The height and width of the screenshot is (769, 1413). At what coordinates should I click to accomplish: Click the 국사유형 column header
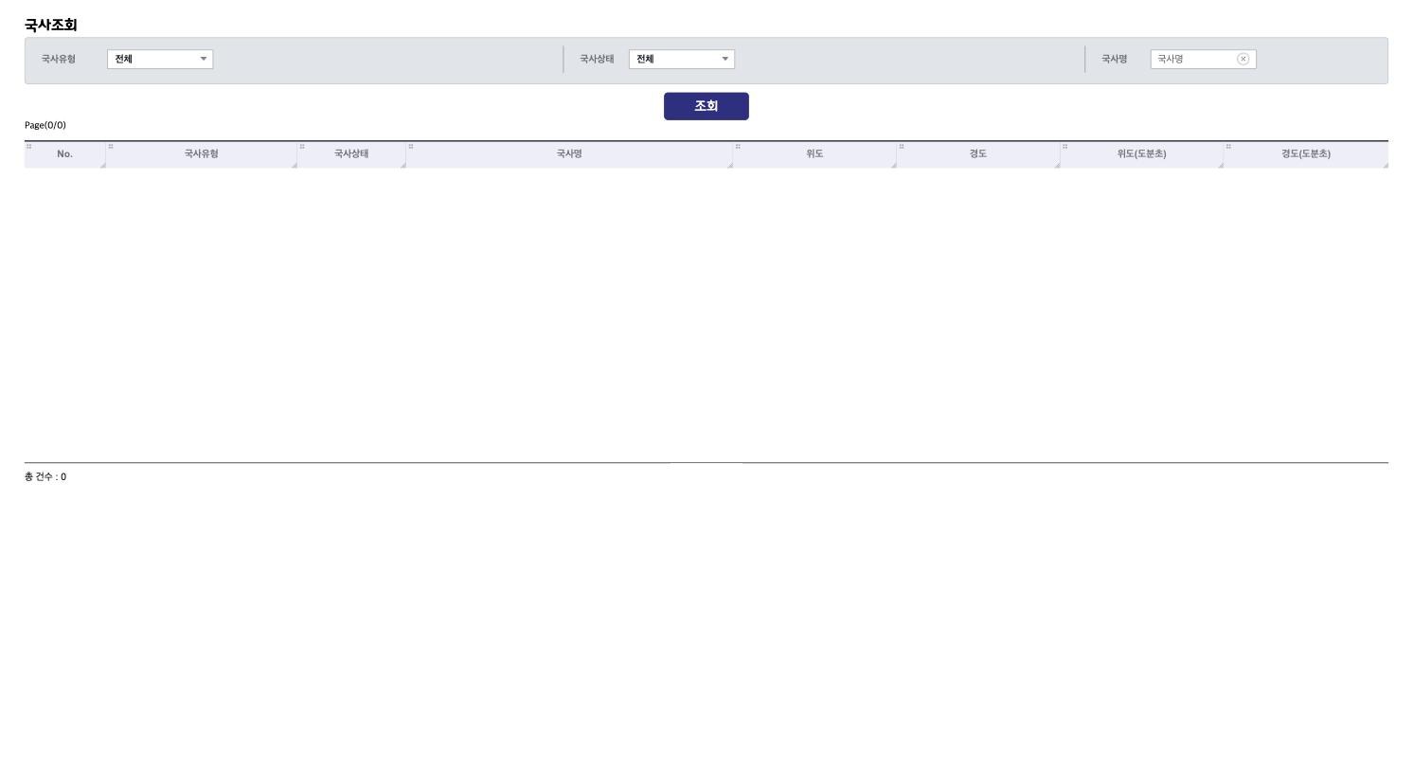tap(202, 154)
